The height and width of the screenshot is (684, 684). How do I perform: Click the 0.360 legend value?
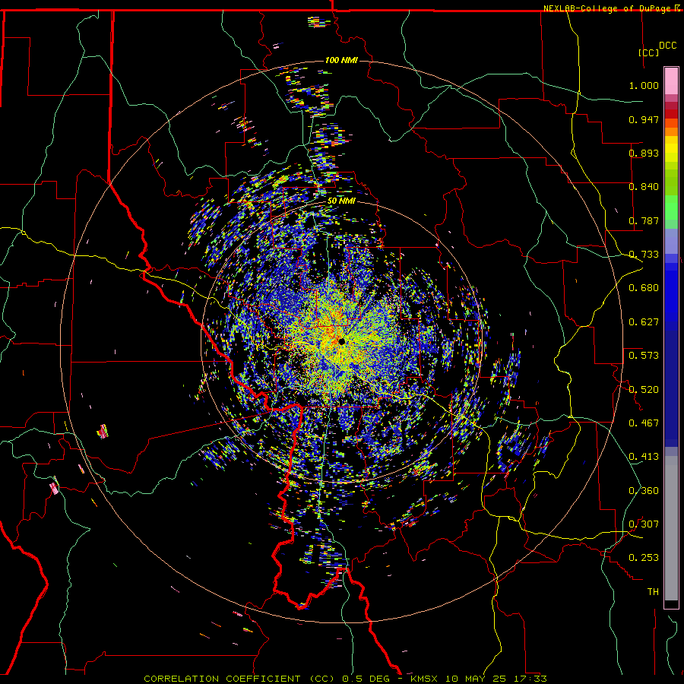(x=644, y=491)
